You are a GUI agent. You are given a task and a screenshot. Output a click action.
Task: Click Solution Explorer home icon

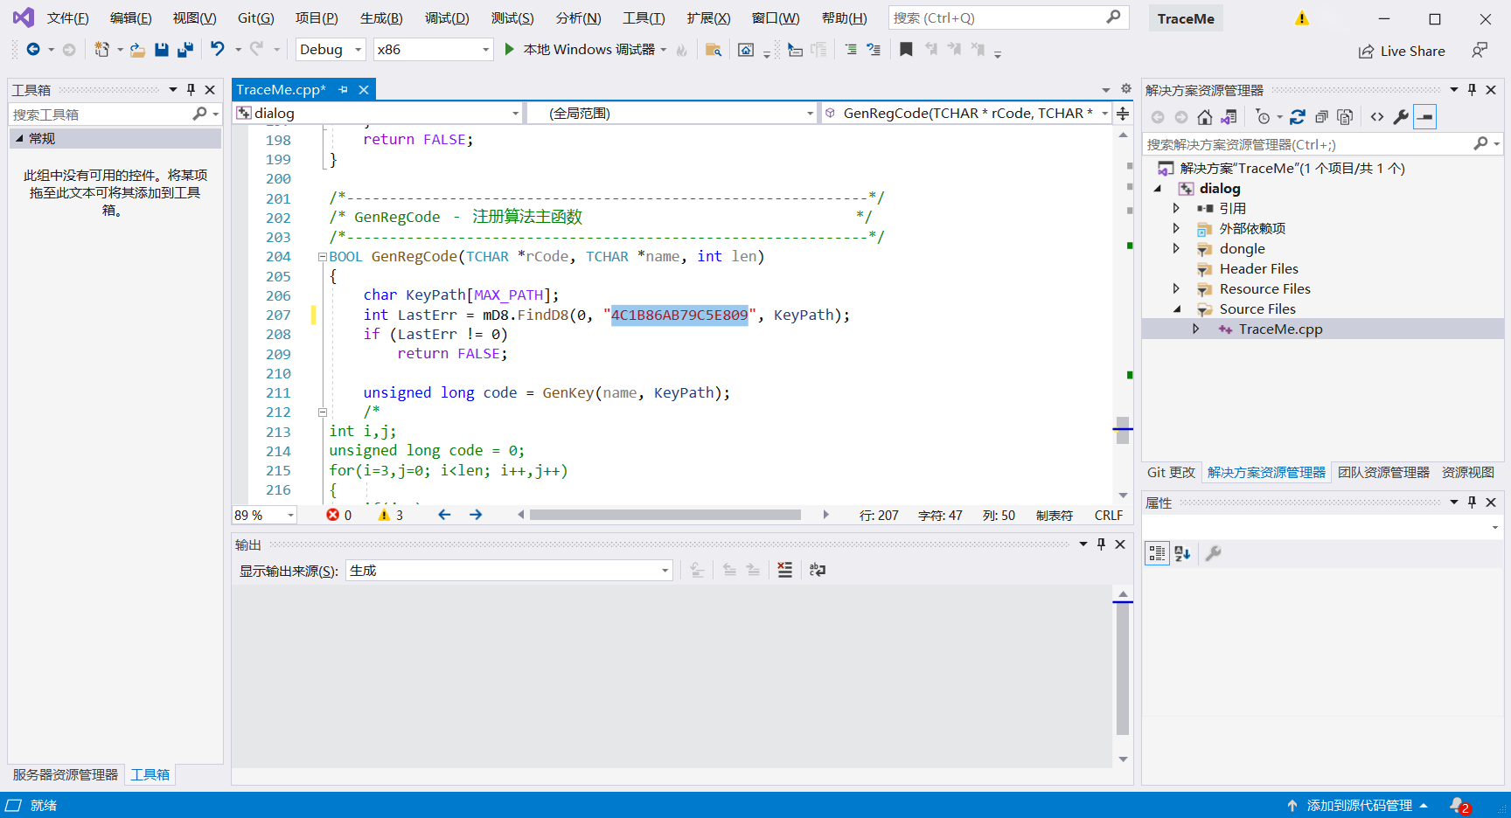click(1205, 117)
